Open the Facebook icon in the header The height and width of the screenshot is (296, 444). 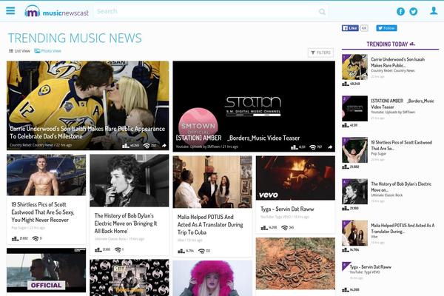point(400,11)
